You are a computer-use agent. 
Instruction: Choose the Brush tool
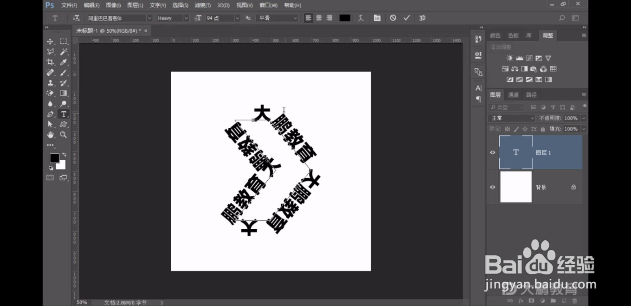tap(63, 72)
